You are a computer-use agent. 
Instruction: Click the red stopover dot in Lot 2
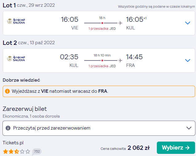click(102, 60)
